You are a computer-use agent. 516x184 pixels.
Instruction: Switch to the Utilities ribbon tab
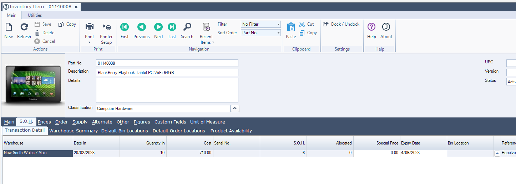tap(35, 15)
